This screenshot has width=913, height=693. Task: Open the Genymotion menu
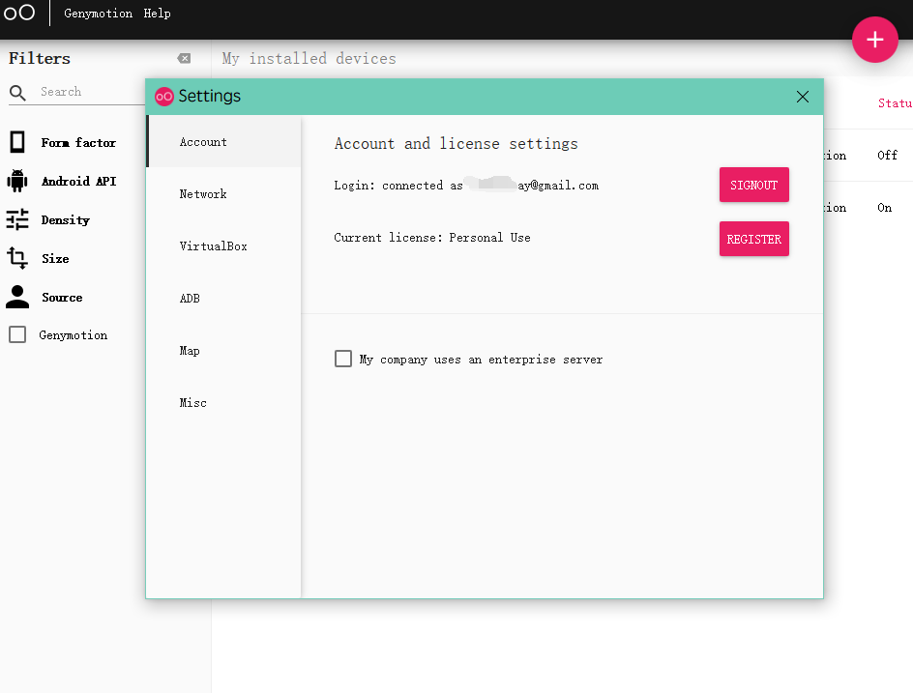pos(98,14)
